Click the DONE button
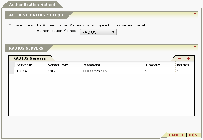Viewport: 203px width, 140px height. coord(194,135)
